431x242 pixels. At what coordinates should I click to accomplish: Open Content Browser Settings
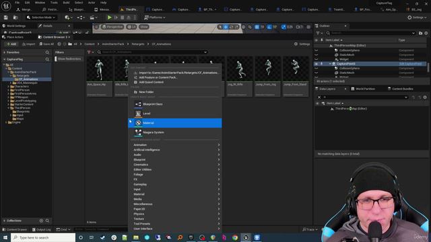pyautogui.click(x=302, y=44)
